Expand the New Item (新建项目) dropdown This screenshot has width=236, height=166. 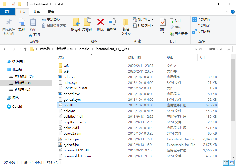click(x=153, y=20)
